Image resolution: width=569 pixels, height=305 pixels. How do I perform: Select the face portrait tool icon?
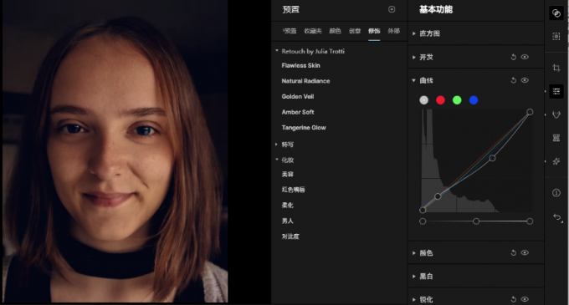[x=556, y=114]
